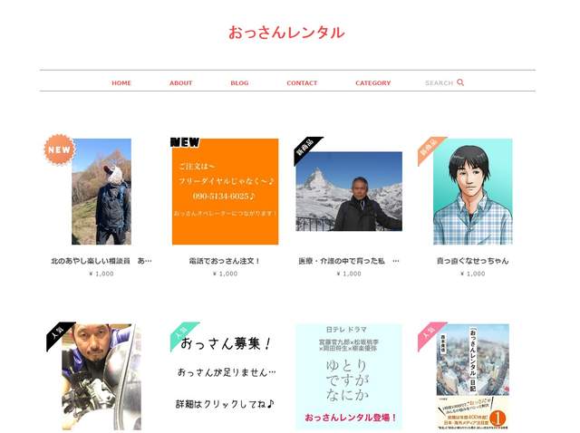The width and height of the screenshot is (580, 433).
Task: Click the black ribbon on the motorcycle photo
Action: (x=59, y=335)
